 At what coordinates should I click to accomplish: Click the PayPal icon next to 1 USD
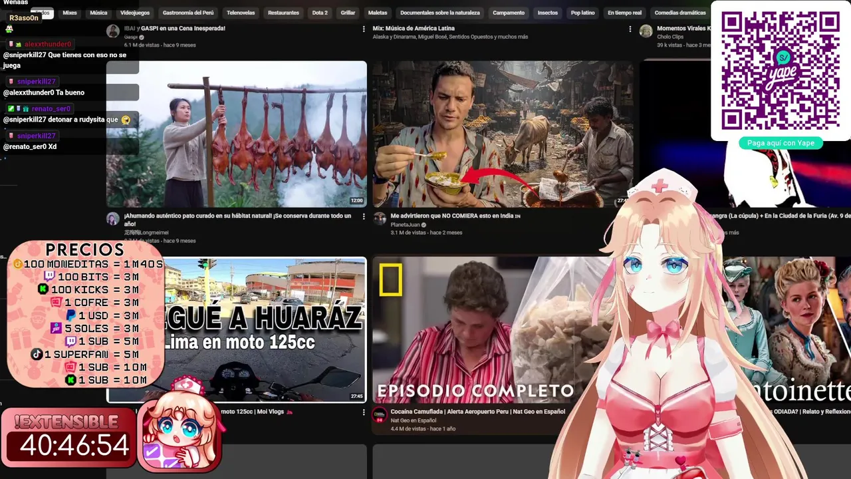pyautogui.click(x=71, y=315)
